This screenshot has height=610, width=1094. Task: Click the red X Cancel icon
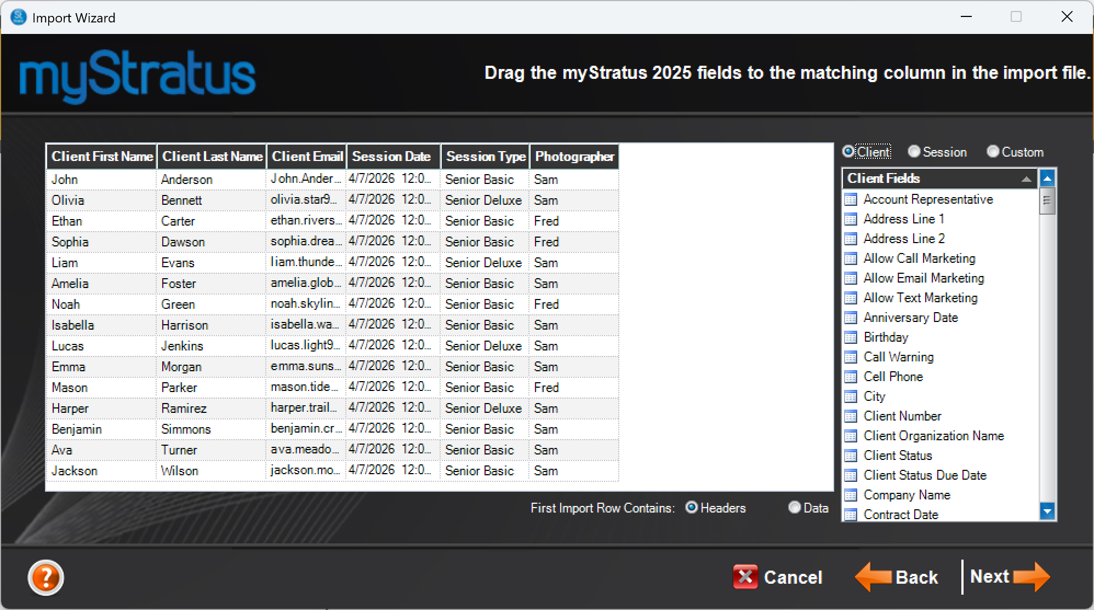pos(745,577)
